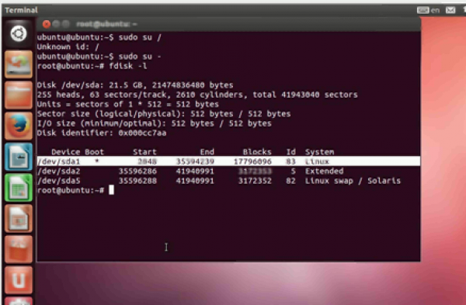The width and height of the screenshot is (466, 305).
Task: Open the keyboard layout en indicator
Action: coord(428,10)
